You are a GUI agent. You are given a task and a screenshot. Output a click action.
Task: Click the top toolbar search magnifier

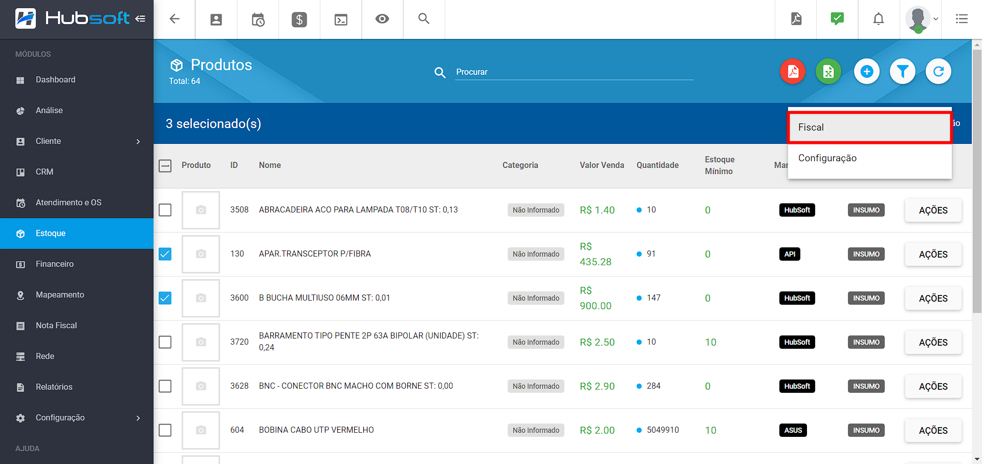tap(424, 18)
